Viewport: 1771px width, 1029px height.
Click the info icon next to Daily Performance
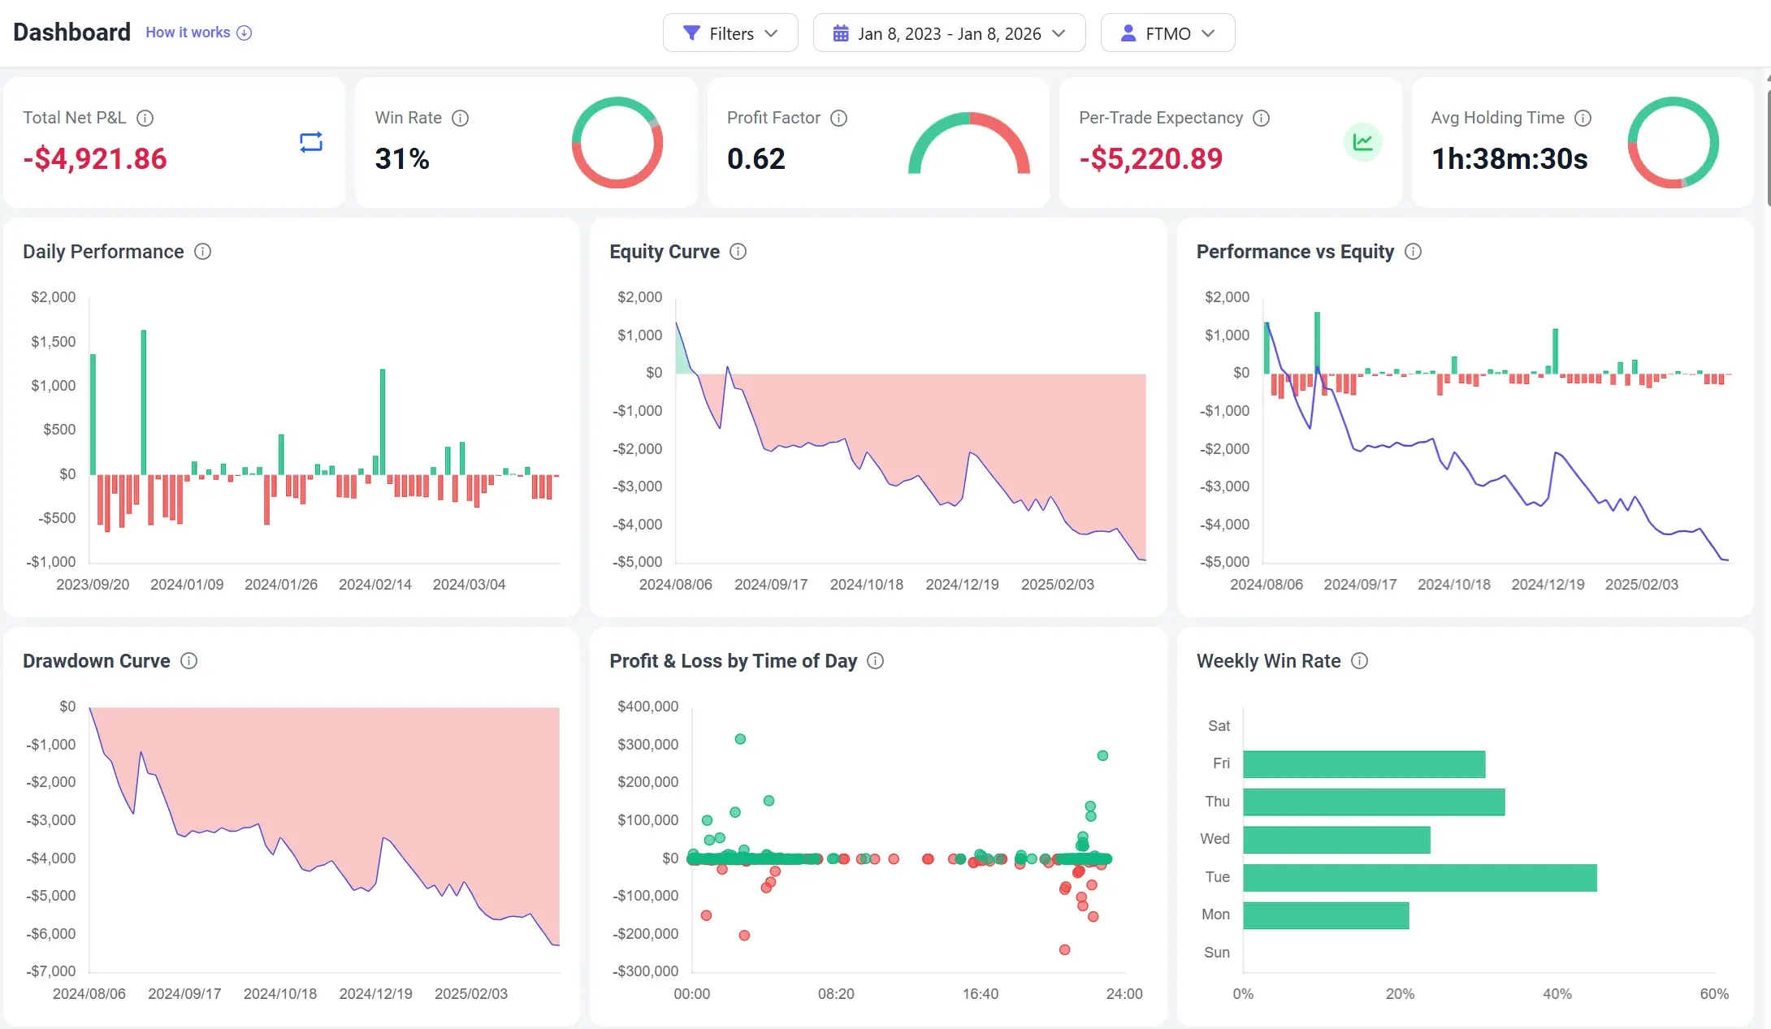tap(202, 252)
